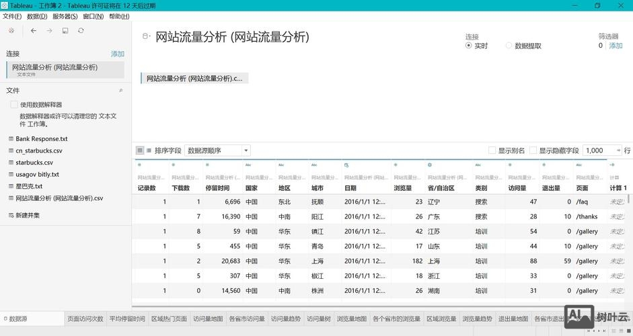Open the 访问量地图 sheet tab
633x336 pixels.
coord(208,319)
